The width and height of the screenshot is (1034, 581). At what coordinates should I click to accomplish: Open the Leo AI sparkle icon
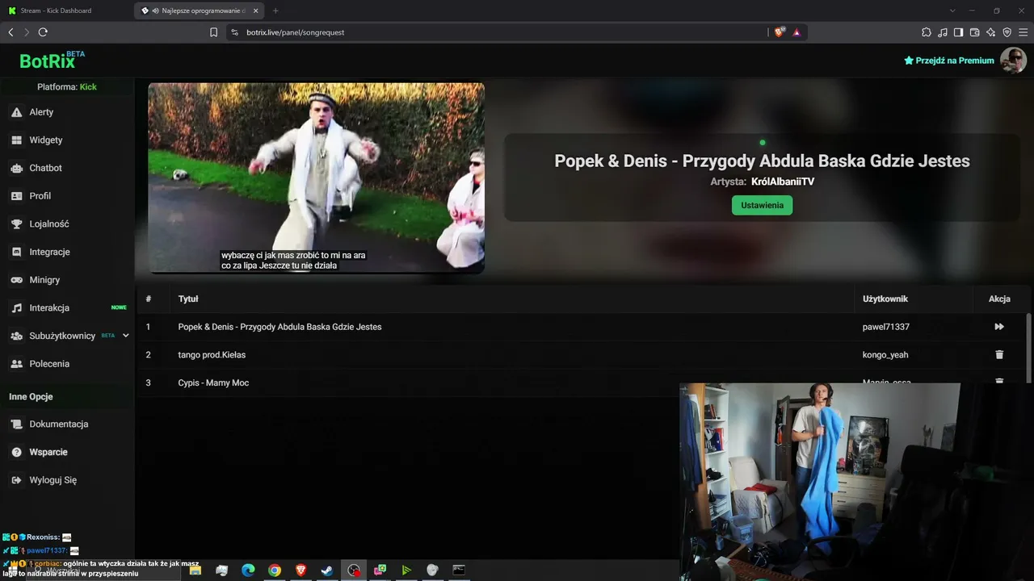click(x=990, y=32)
